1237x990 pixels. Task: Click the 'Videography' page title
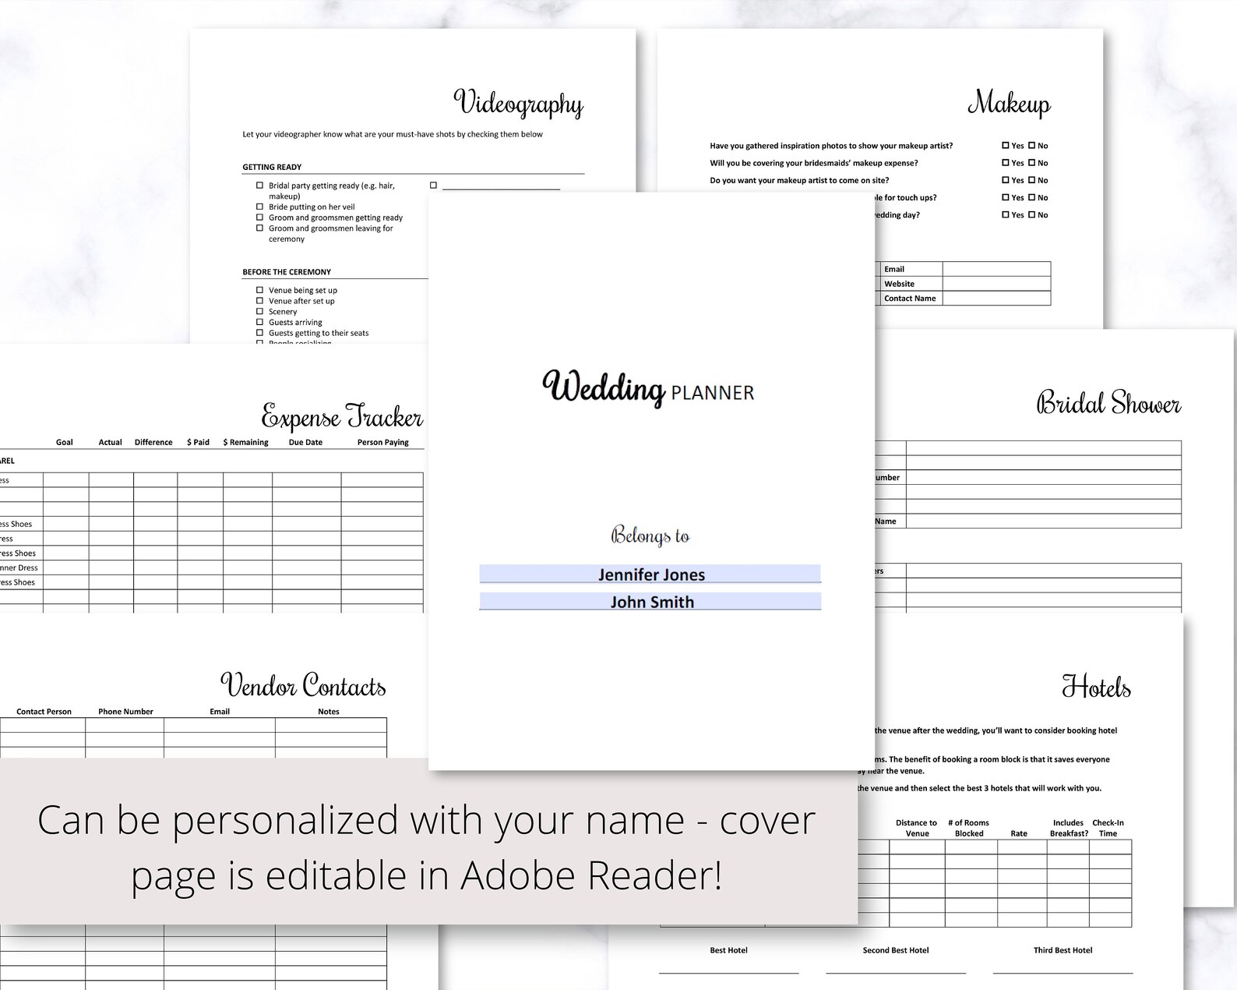[x=518, y=104]
